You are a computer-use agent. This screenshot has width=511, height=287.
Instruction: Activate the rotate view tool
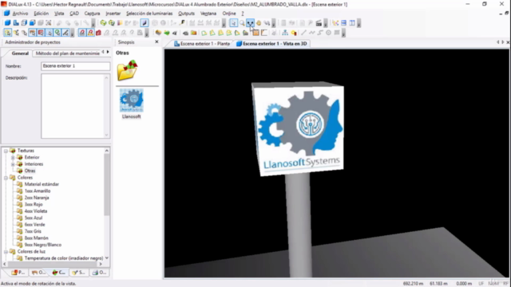250,23
